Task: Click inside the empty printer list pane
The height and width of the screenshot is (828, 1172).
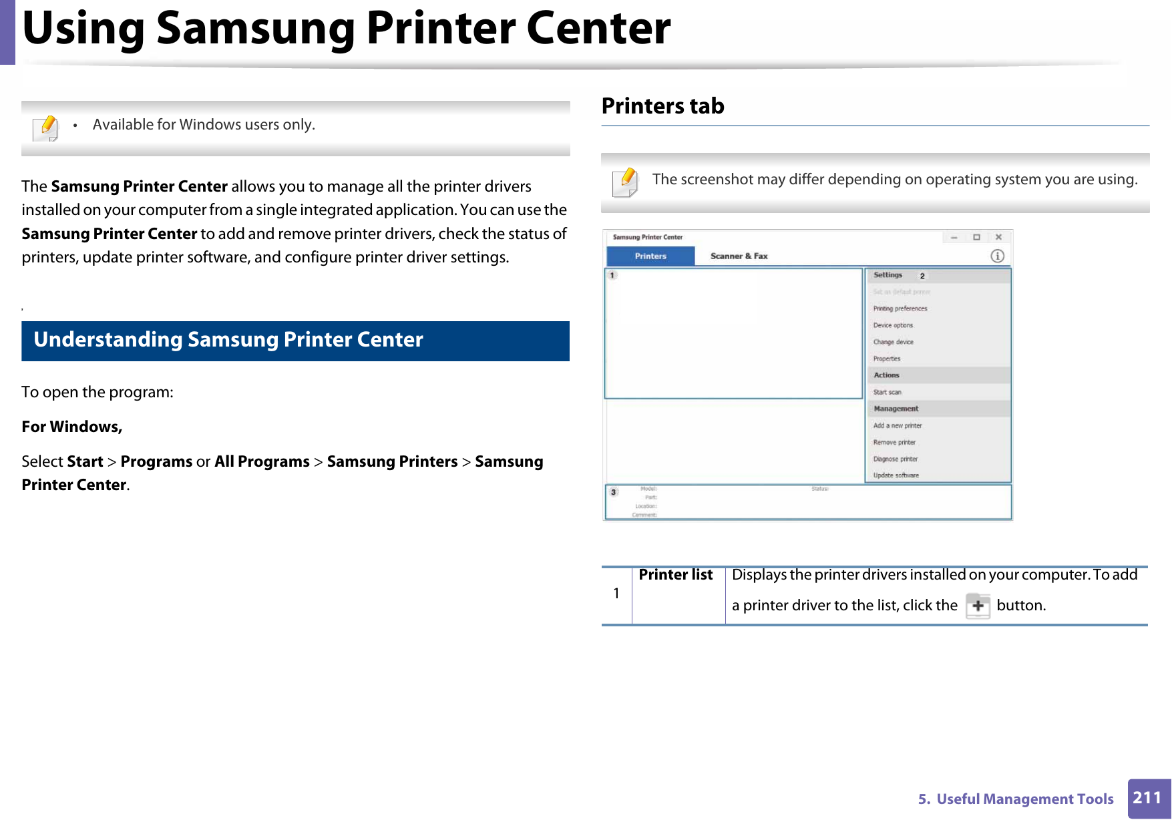Action: (x=733, y=333)
